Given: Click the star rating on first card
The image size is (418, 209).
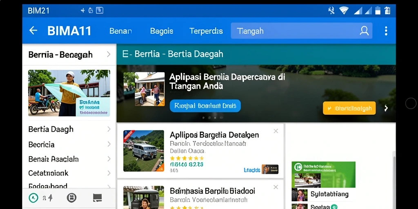Looking at the screenshot, I should pos(187,158).
